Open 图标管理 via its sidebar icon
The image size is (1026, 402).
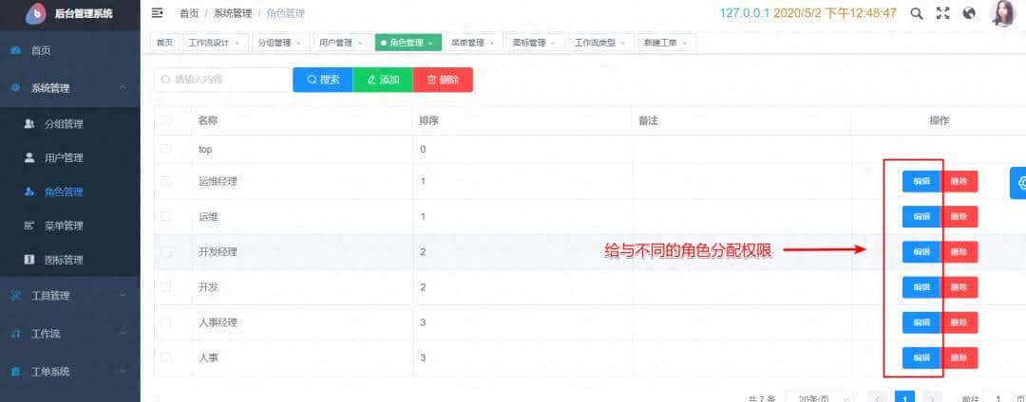[x=28, y=260]
